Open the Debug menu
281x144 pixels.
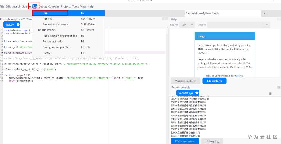42,6
